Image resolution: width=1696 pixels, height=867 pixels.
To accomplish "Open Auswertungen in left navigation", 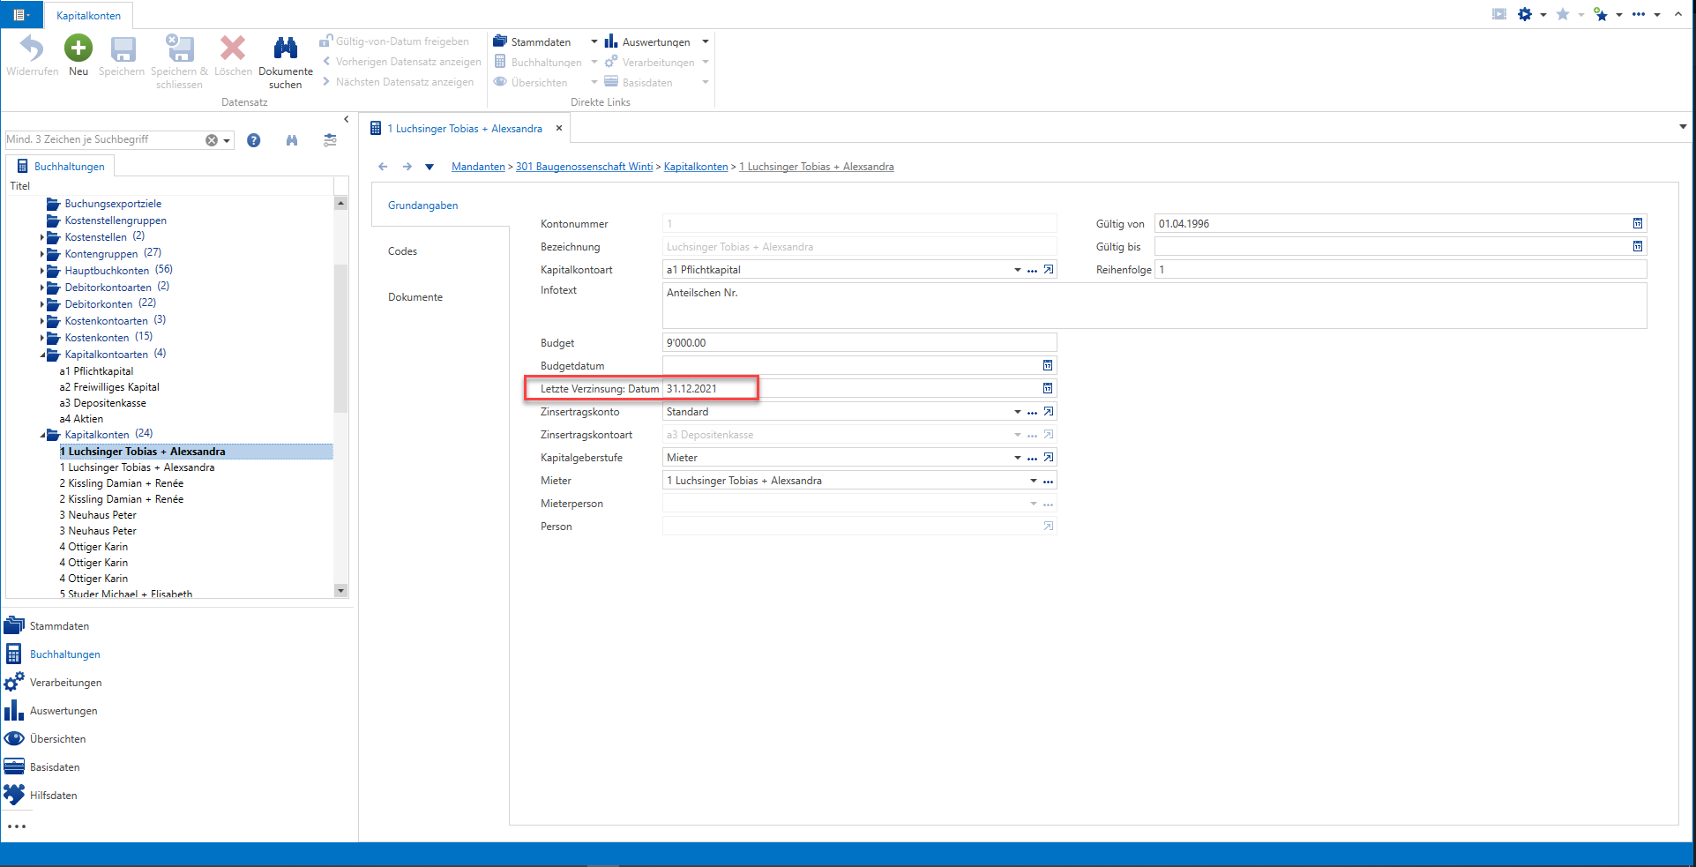I will (64, 711).
